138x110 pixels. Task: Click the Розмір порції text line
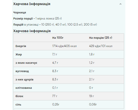click(x=38, y=18)
